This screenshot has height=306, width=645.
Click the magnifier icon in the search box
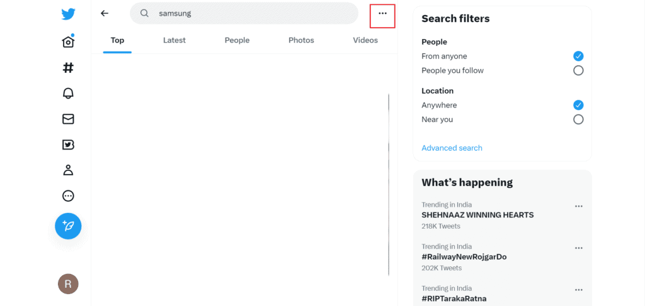[144, 13]
